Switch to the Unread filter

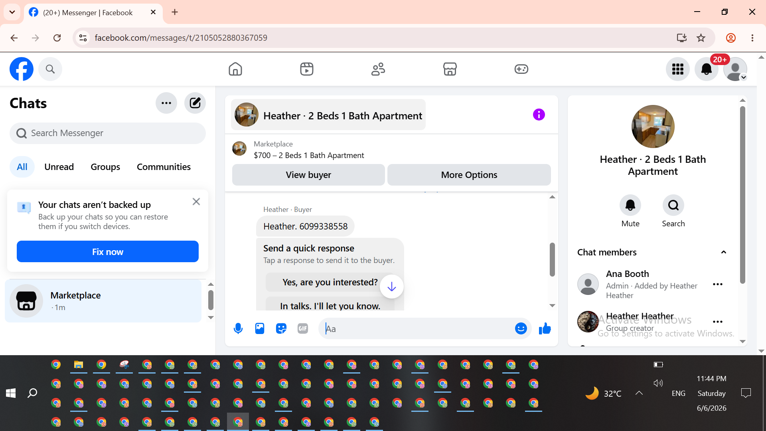point(59,167)
